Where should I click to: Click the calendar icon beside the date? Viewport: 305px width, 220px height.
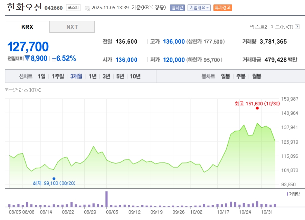(87, 8)
